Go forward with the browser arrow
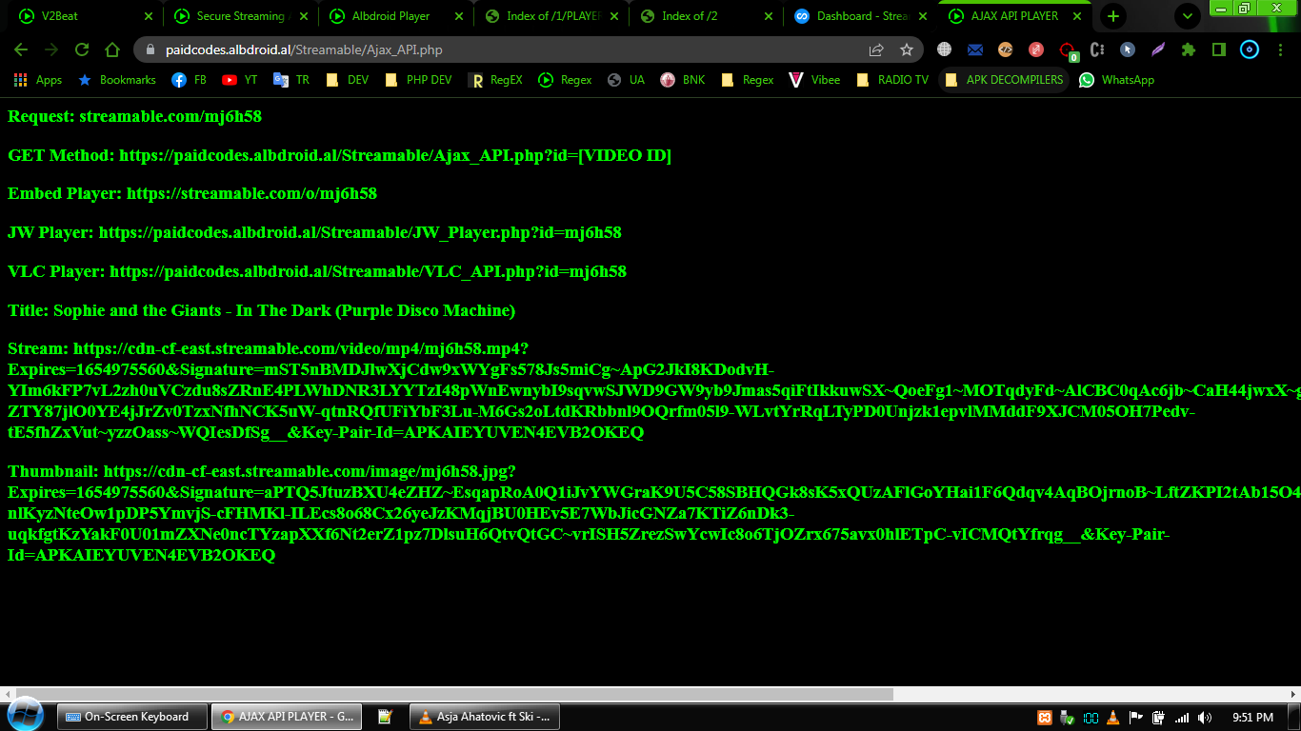 tap(51, 49)
